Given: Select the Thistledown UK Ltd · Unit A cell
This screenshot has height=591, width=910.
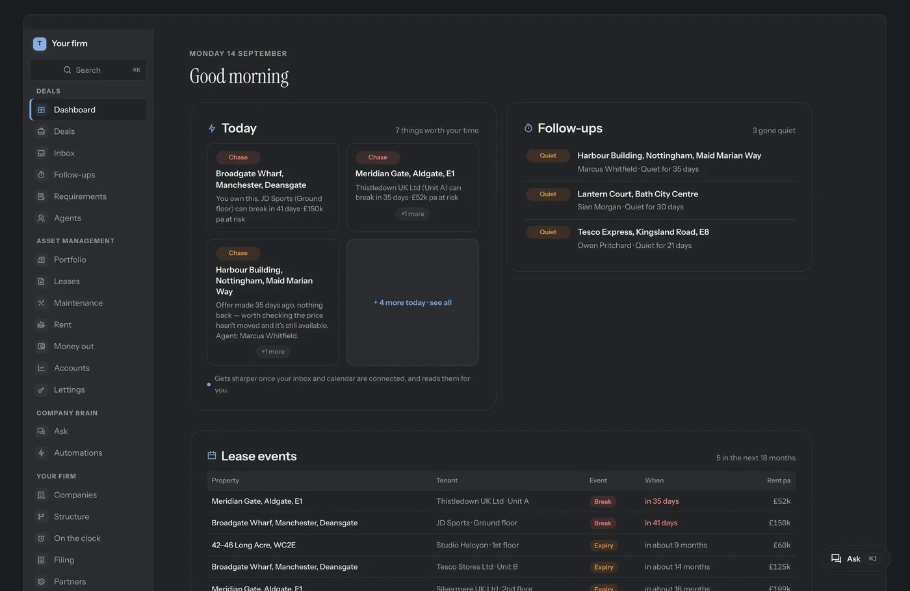Looking at the screenshot, I should point(482,501).
